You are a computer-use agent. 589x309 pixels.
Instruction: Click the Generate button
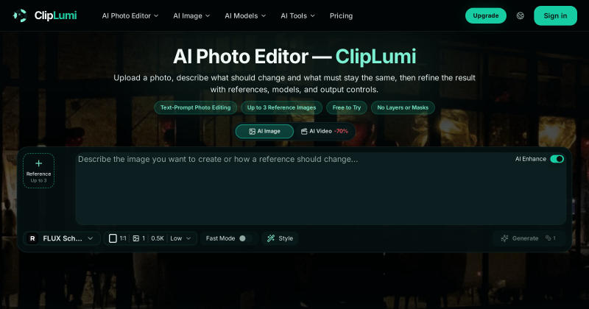pyautogui.click(x=529, y=238)
